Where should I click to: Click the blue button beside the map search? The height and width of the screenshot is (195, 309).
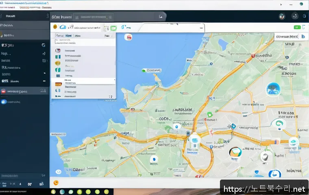tap(302, 37)
